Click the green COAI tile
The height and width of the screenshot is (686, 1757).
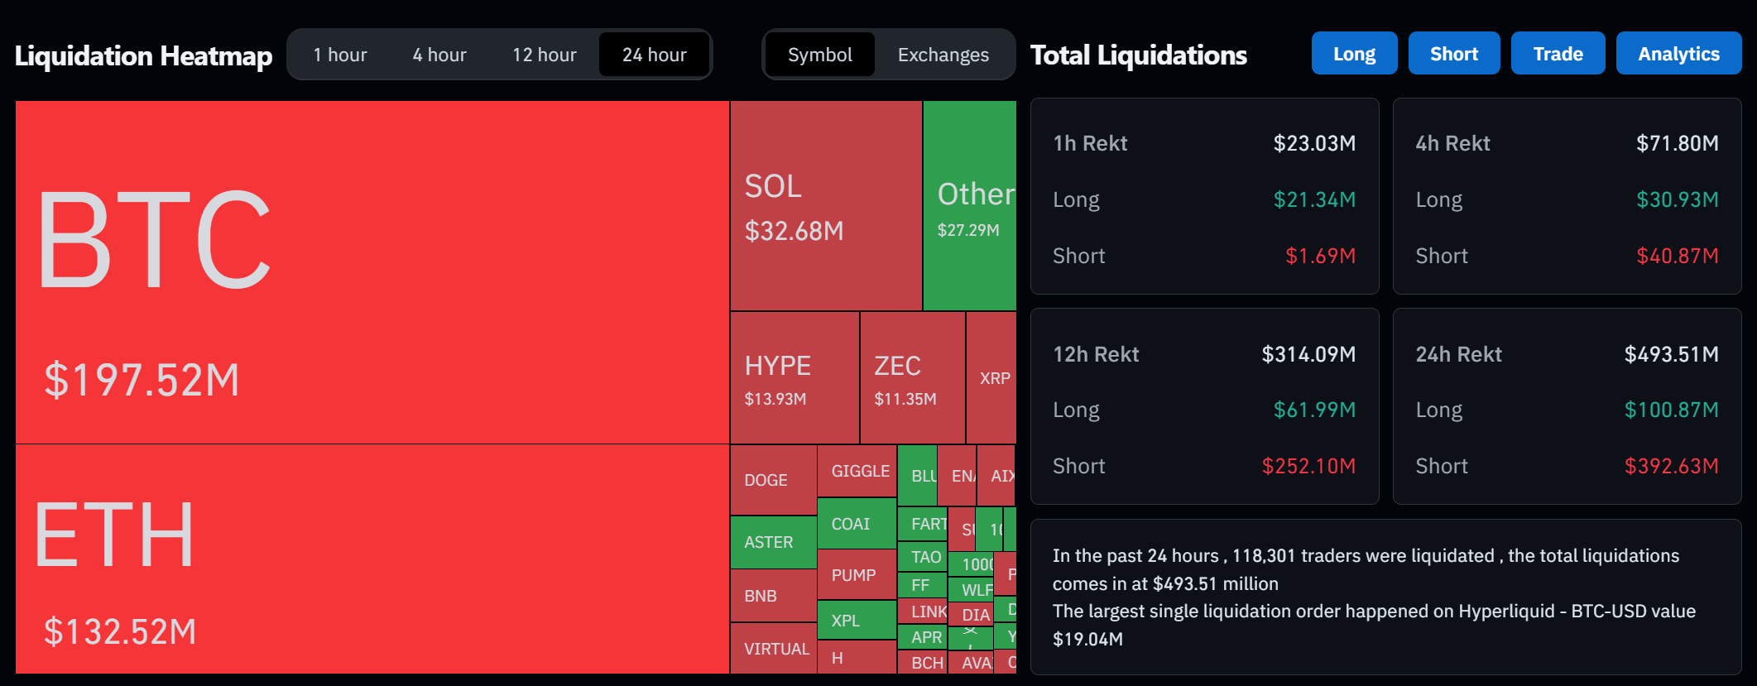[x=857, y=524]
